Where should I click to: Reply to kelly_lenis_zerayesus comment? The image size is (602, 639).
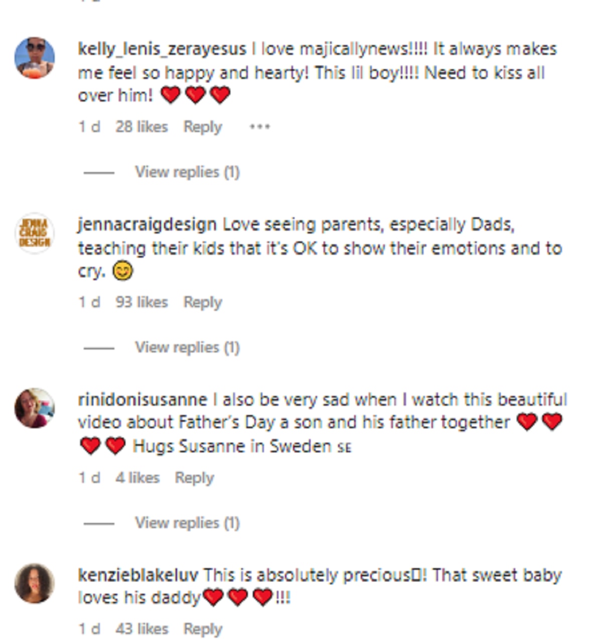pos(202,127)
